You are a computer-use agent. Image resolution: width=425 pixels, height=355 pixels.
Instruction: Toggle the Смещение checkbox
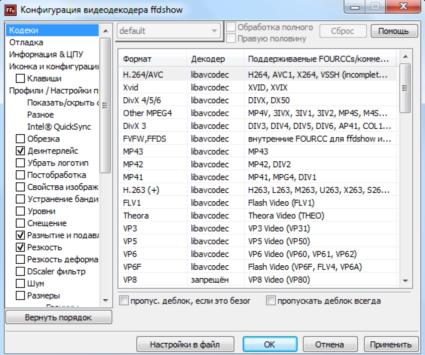20,223
